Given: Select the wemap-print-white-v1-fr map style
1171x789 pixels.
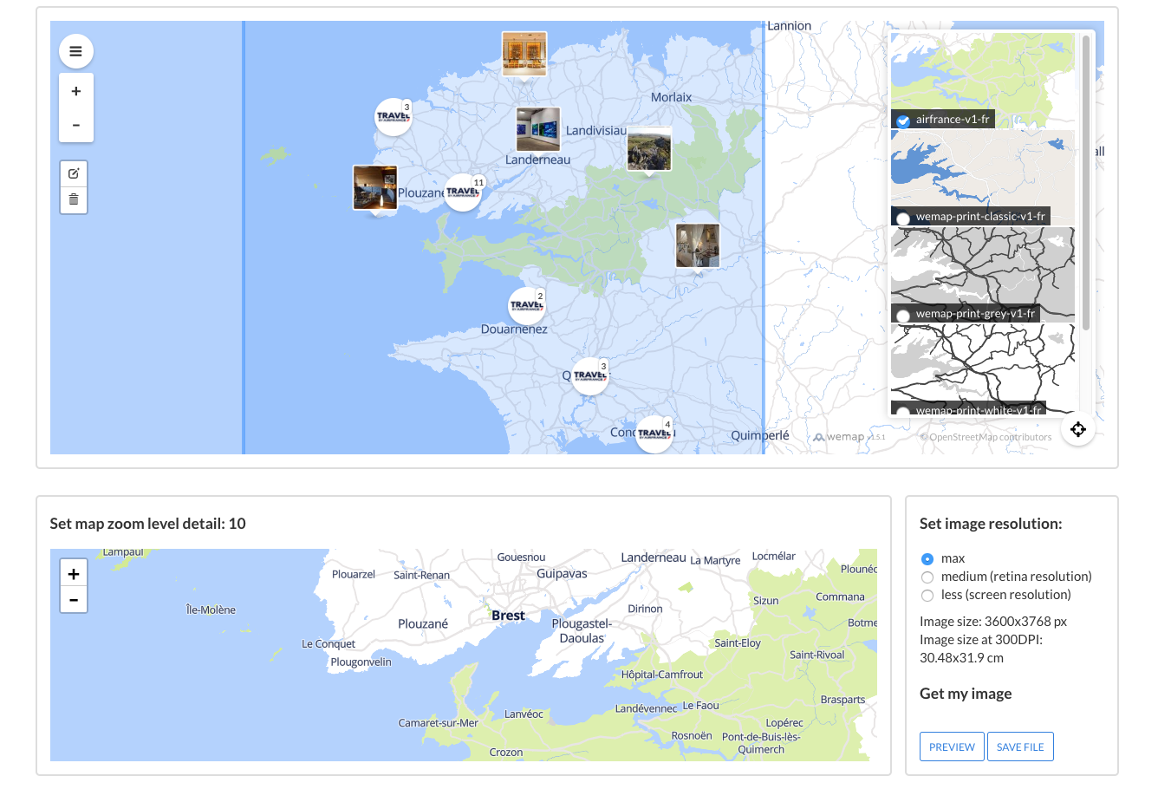Looking at the screenshot, I should (902, 412).
